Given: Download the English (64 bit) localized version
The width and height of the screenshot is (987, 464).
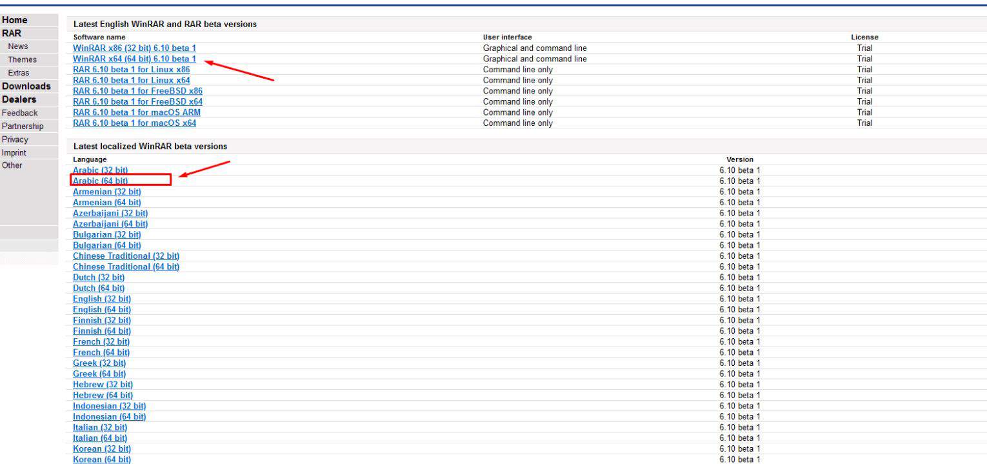Looking at the screenshot, I should [x=102, y=310].
